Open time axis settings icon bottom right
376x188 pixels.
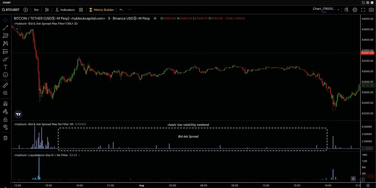368,186
